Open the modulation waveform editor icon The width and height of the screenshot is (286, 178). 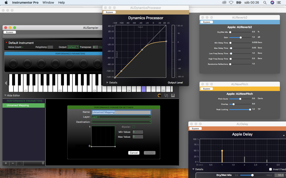[166, 95]
